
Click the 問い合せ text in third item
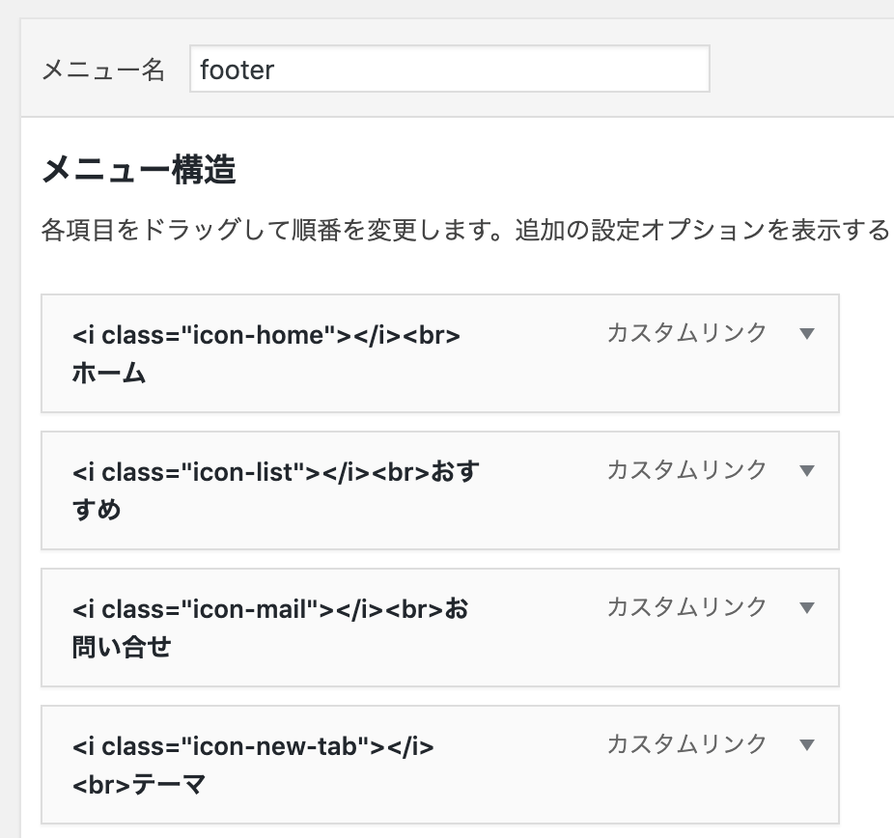click(x=122, y=647)
